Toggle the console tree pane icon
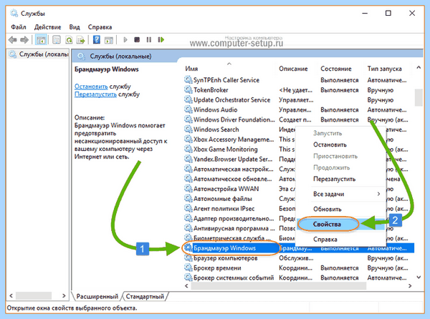Image resolution: width=430 pixels, height=319 pixels. tap(41, 40)
